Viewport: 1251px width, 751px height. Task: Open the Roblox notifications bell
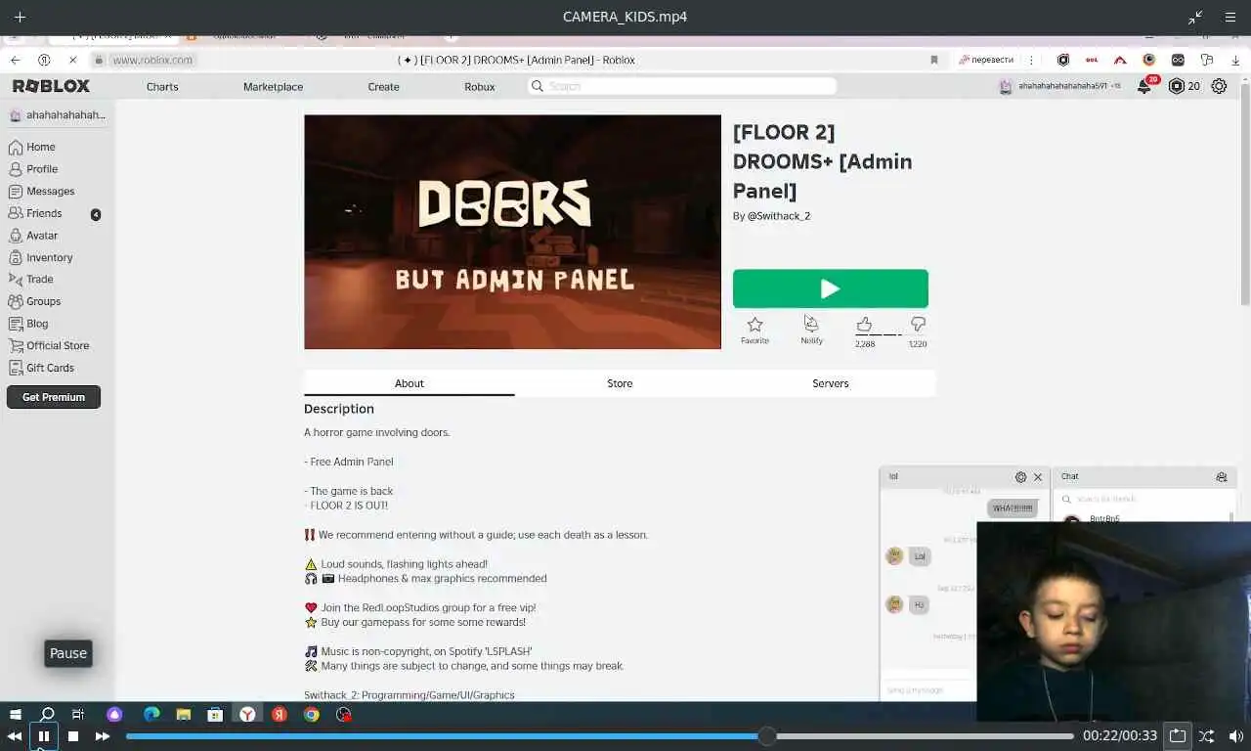coord(1143,86)
